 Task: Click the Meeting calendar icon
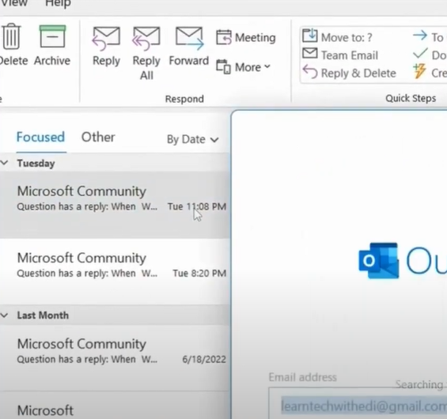coord(224,37)
